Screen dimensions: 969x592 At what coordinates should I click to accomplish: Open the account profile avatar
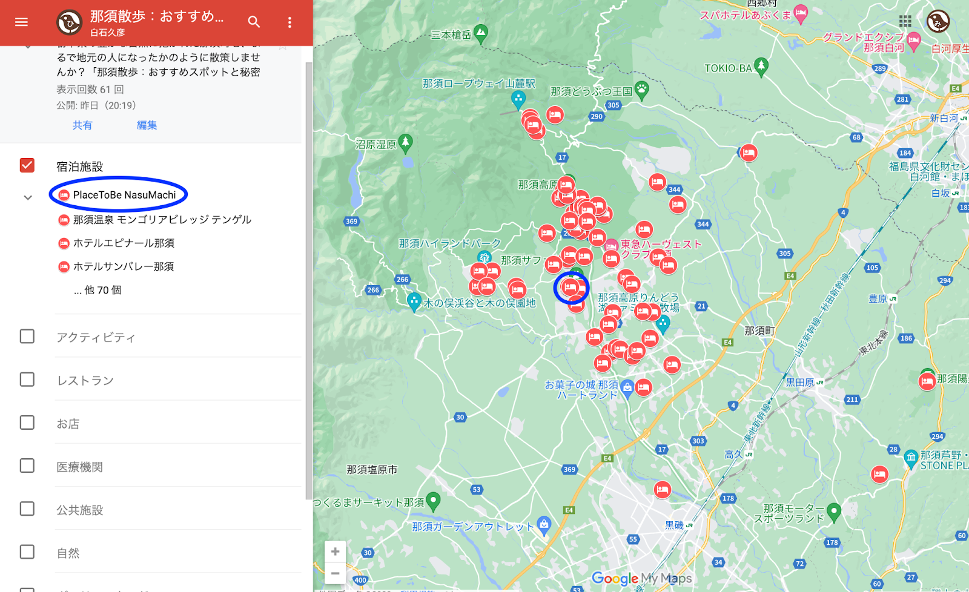click(938, 21)
